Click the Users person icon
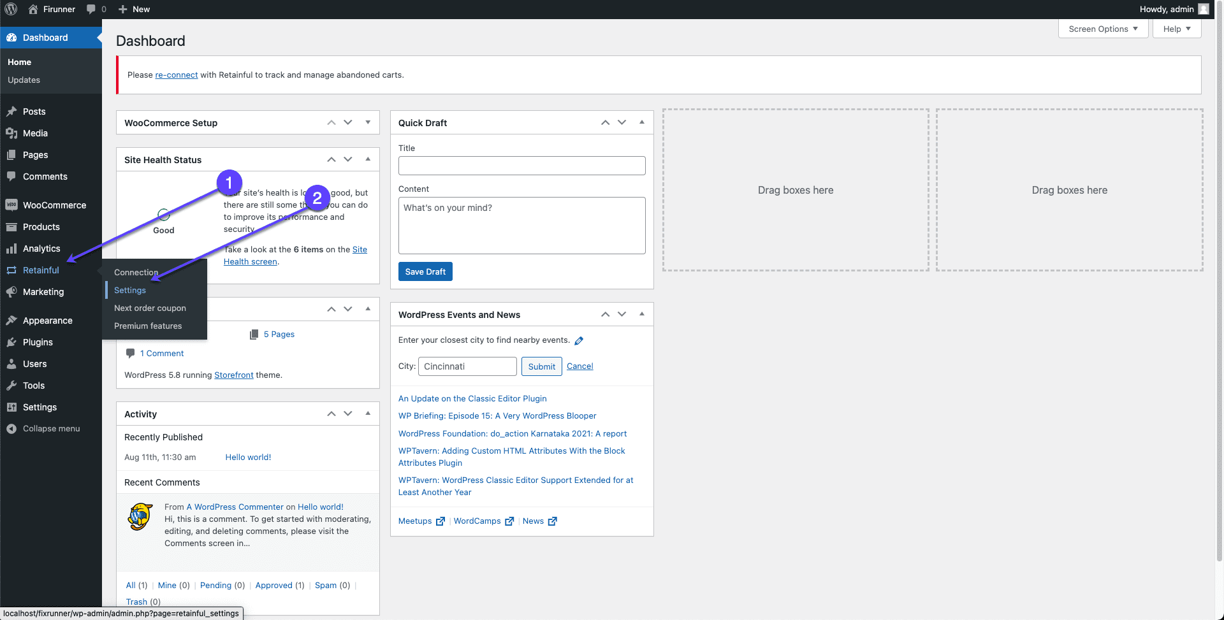This screenshot has height=620, width=1224. click(11, 364)
